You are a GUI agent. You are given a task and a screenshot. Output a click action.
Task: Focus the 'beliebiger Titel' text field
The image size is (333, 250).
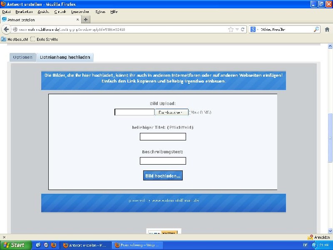click(x=163, y=137)
